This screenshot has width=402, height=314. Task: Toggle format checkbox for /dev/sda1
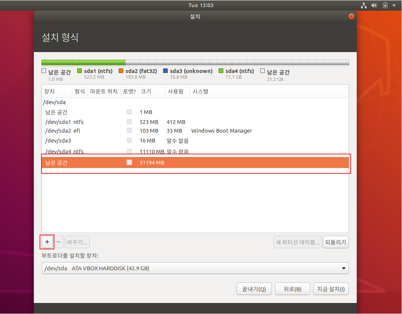click(x=129, y=122)
